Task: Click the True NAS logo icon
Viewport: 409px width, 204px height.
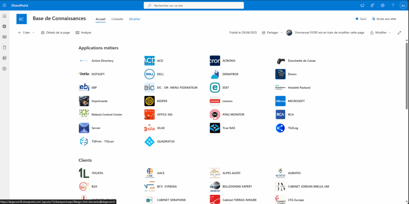Action: click(x=215, y=128)
